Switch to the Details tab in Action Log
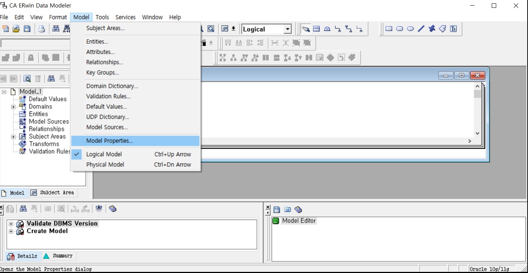This screenshot has width=528, height=273. tap(22, 256)
